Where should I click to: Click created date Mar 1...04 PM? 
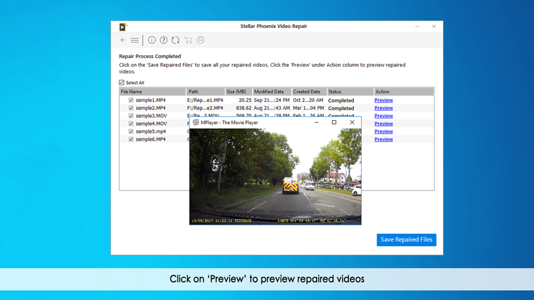tap(308, 108)
